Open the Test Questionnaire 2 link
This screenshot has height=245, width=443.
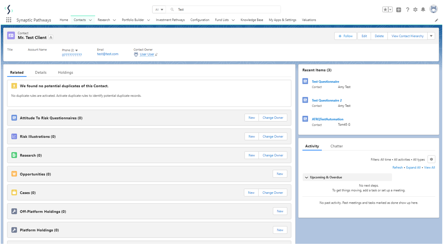point(327,100)
